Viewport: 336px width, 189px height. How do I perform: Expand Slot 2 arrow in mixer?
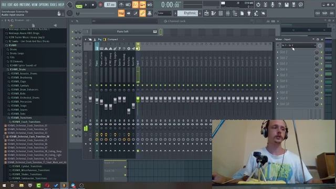pyautogui.click(x=278, y=58)
